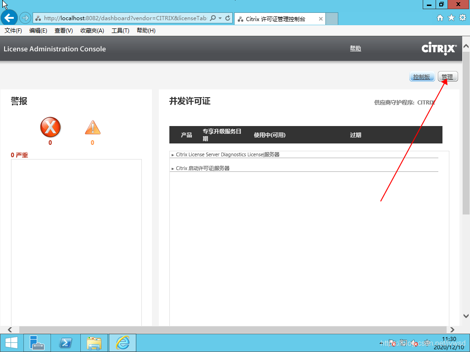Open browser settings gear icon

462,18
